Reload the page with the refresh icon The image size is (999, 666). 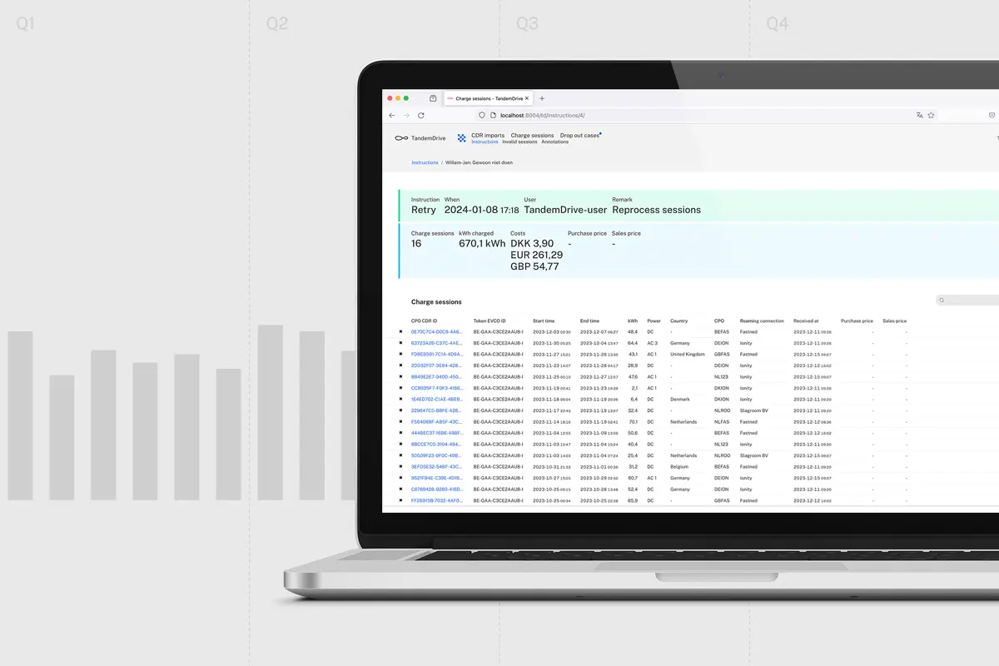click(421, 116)
